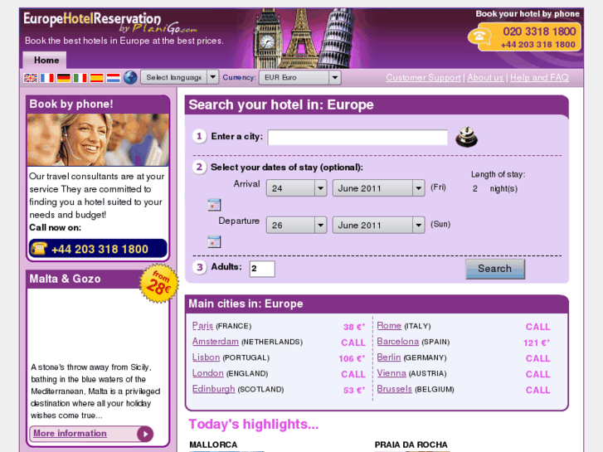The height and width of the screenshot is (452, 603).
Task: Switch to the Home tab
Action: click(46, 61)
